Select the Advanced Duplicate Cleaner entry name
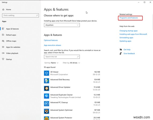The width and height of the screenshot is (153, 120). [x=61, y=95]
